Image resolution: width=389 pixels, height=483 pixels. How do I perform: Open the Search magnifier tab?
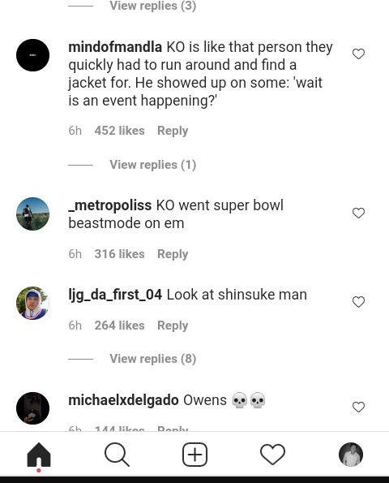(117, 455)
